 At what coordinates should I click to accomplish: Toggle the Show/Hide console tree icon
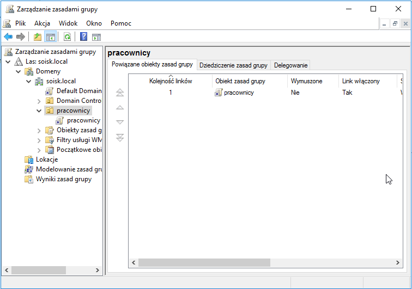pyautogui.click(x=51, y=37)
